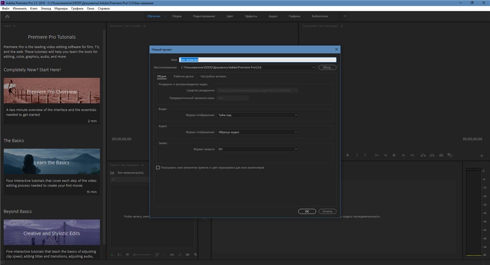Click the Program monitor right-side timecode 00;00;00;00
This screenshot has height=265, width=490.
(x=472, y=139)
